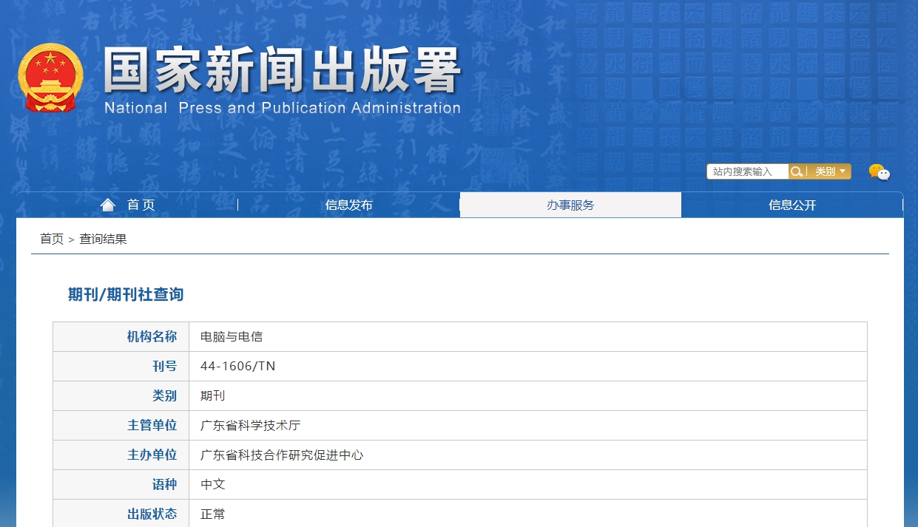Click the search magnifier icon
This screenshot has height=527, width=918.
tap(797, 171)
